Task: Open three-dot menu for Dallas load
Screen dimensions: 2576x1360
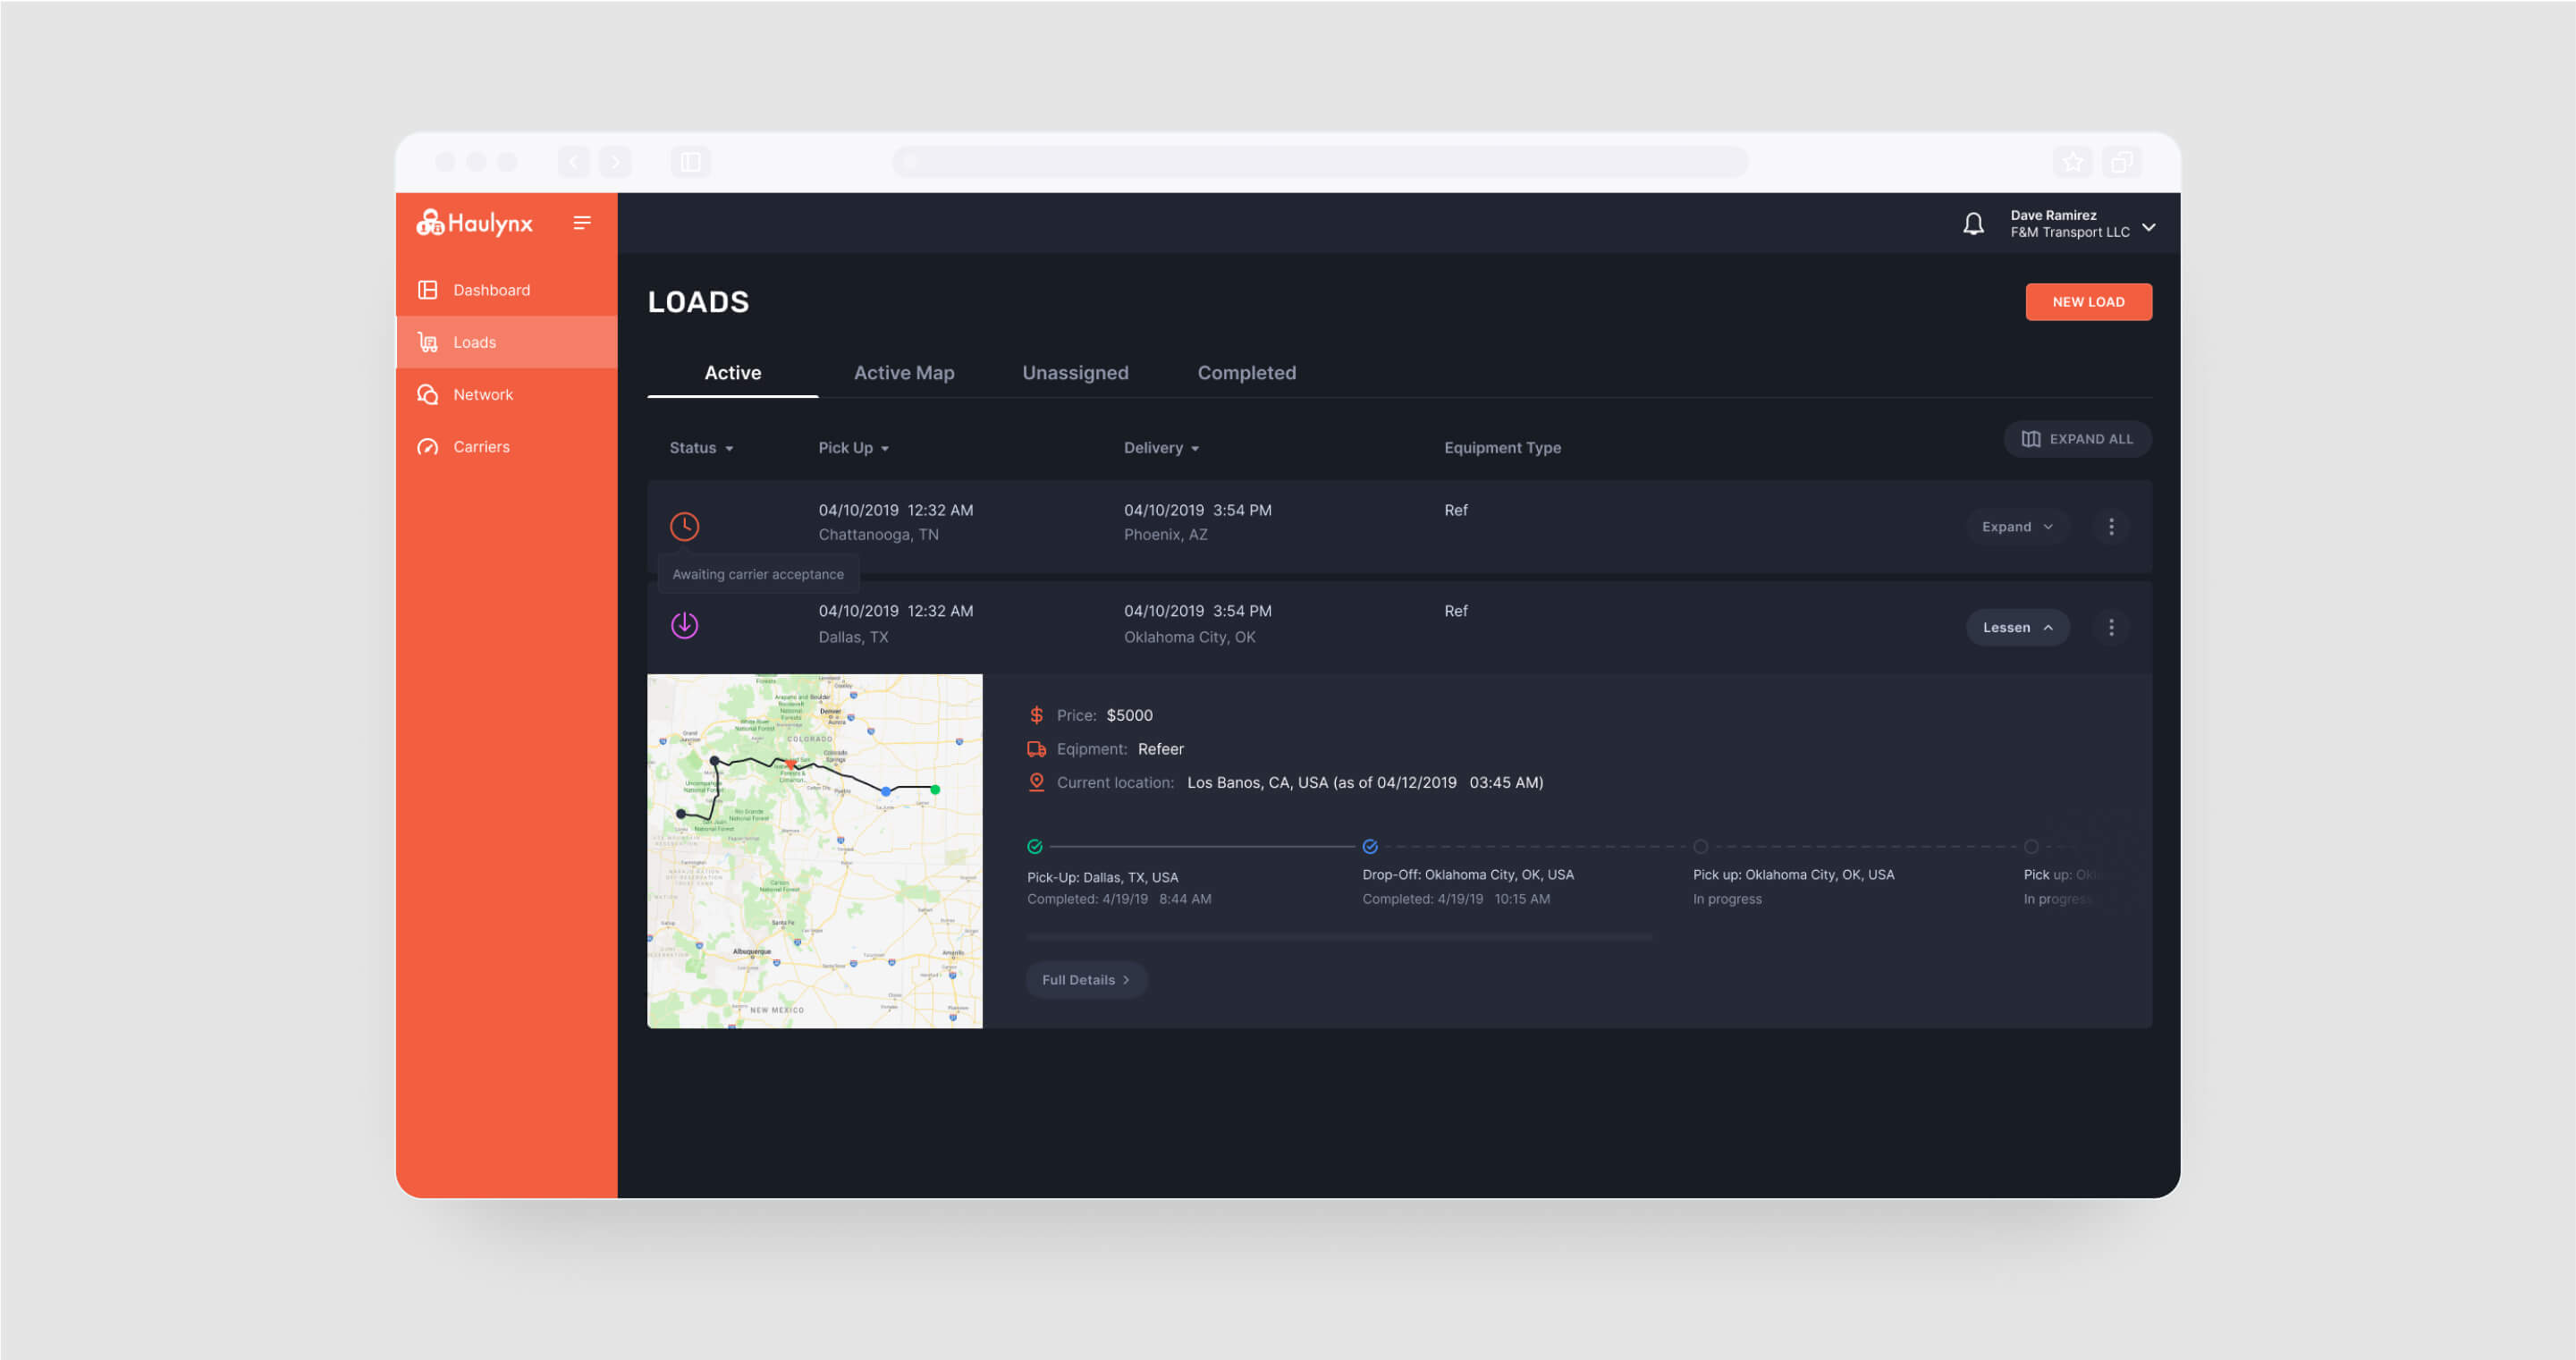Action: pos(2110,627)
